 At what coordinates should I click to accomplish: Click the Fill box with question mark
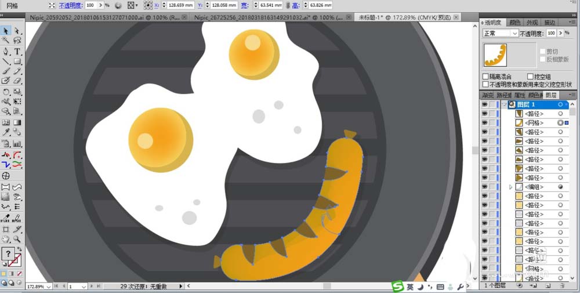click(8, 254)
